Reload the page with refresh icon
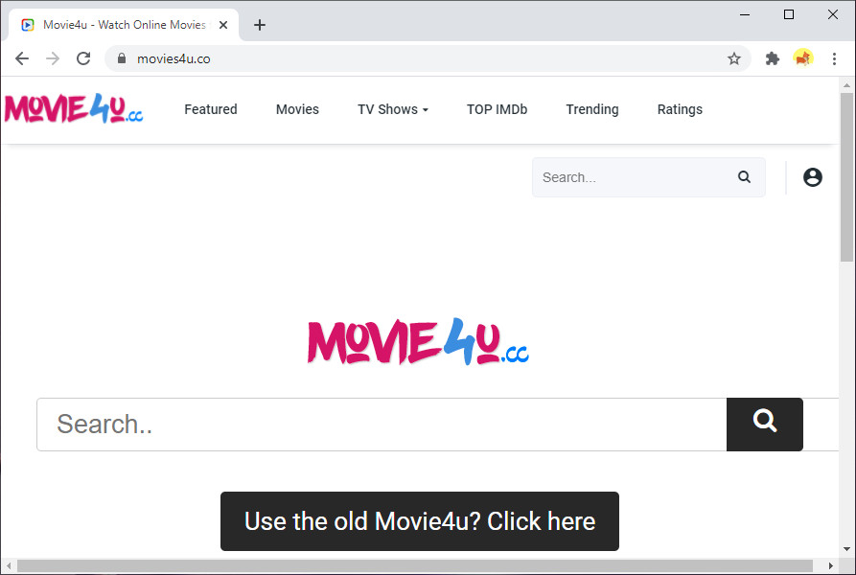This screenshot has width=856, height=575. click(83, 58)
